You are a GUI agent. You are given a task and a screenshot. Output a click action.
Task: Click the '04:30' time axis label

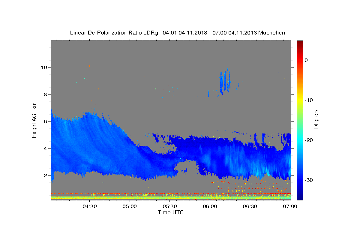point(89,206)
